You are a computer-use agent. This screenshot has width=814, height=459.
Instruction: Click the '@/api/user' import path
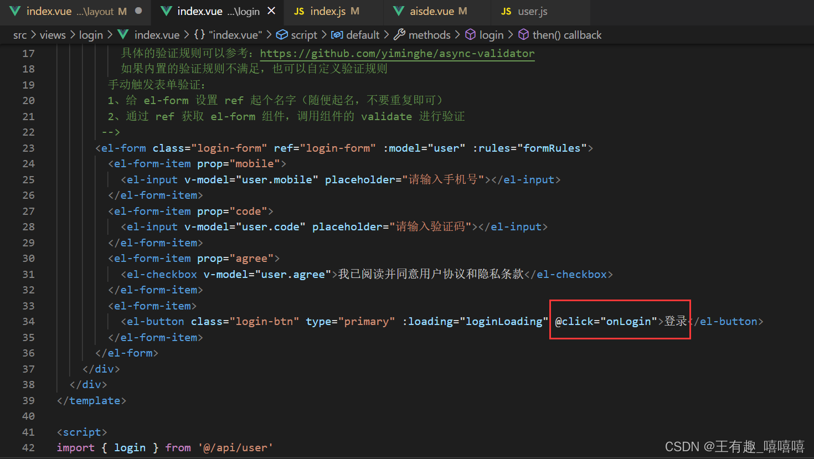[x=235, y=448]
